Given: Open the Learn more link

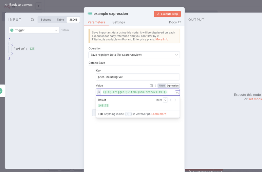Looking at the screenshot, I should (x=159, y=114).
